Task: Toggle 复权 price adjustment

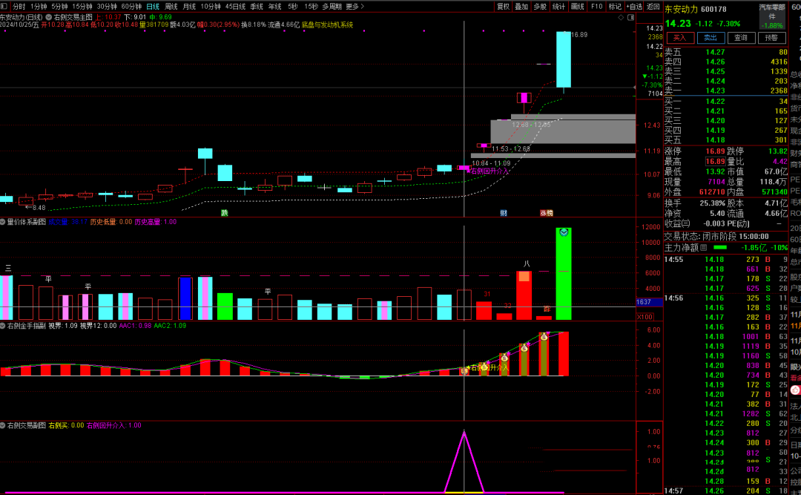Action: [503, 6]
